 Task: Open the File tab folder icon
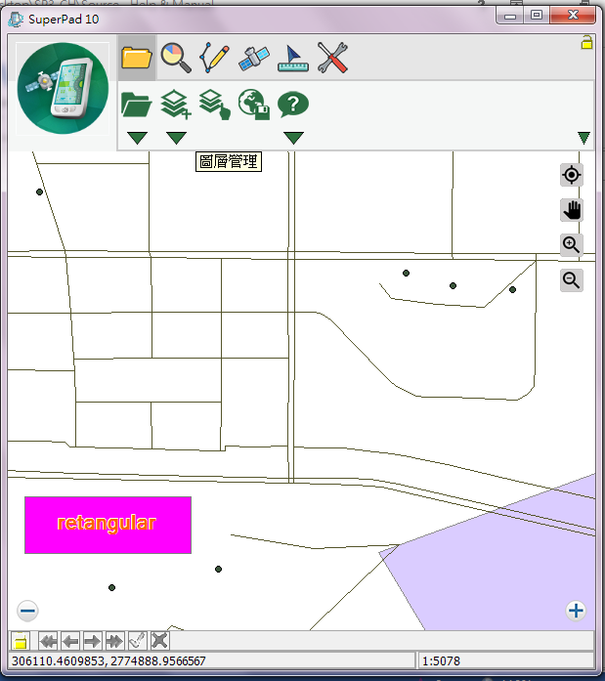tap(137, 58)
